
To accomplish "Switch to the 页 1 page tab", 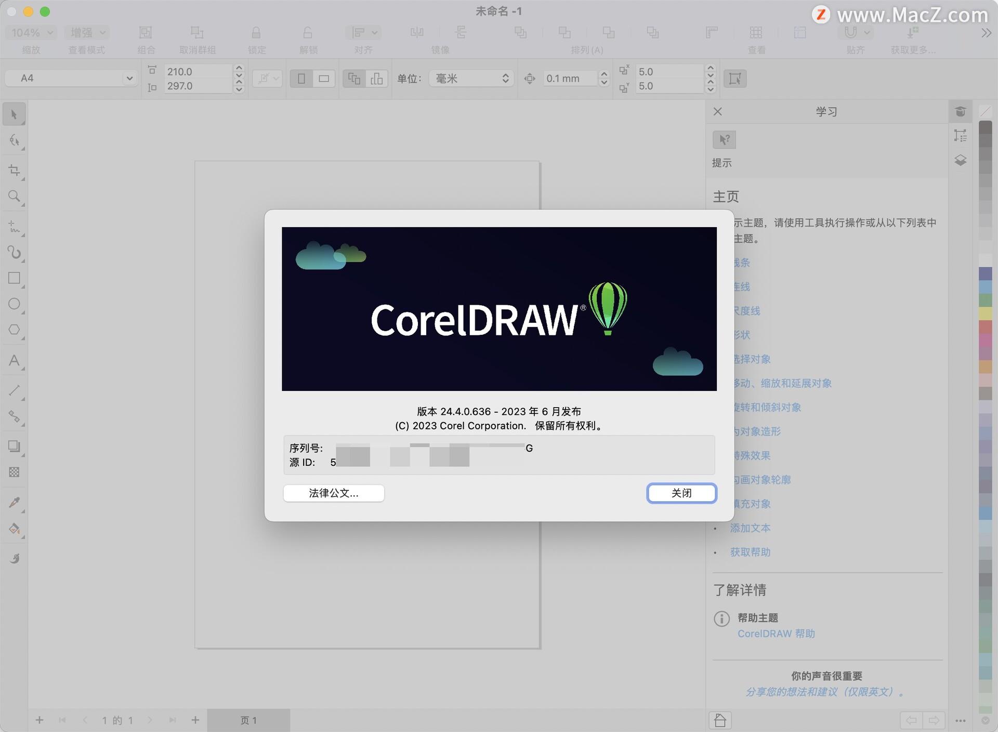I will point(249,720).
